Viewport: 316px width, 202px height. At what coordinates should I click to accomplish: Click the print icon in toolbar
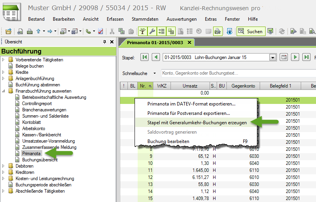30,31
